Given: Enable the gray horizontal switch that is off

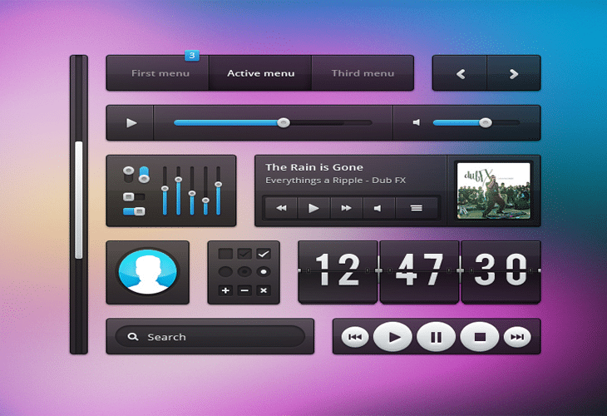Looking at the screenshot, I should pos(134,196).
